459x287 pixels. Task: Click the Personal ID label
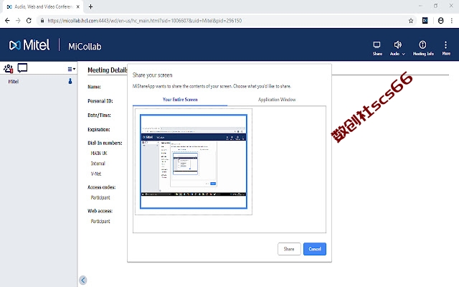100,101
